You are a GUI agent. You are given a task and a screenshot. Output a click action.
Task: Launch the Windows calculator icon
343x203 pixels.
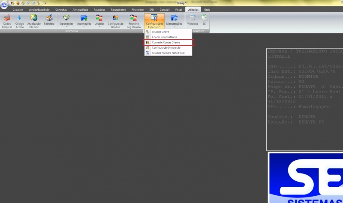(x=193, y=20)
